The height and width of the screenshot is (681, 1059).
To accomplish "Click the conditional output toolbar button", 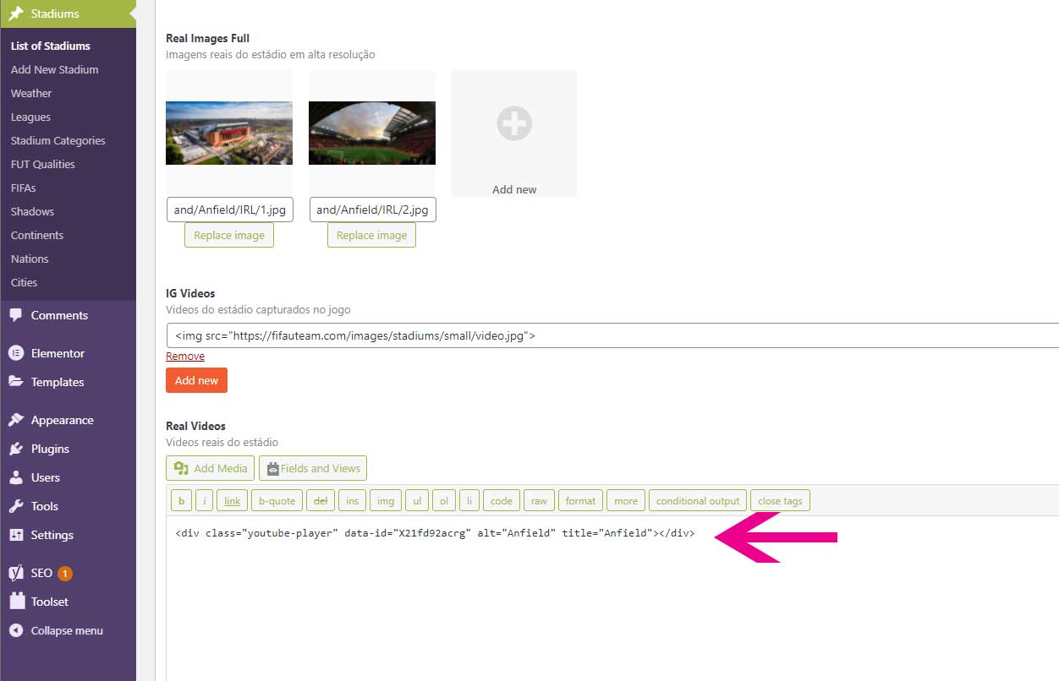I will tap(698, 501).
